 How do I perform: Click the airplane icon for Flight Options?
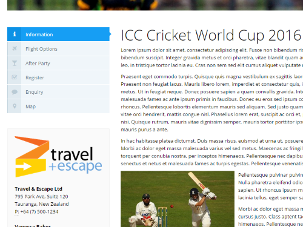coord(15,48)
